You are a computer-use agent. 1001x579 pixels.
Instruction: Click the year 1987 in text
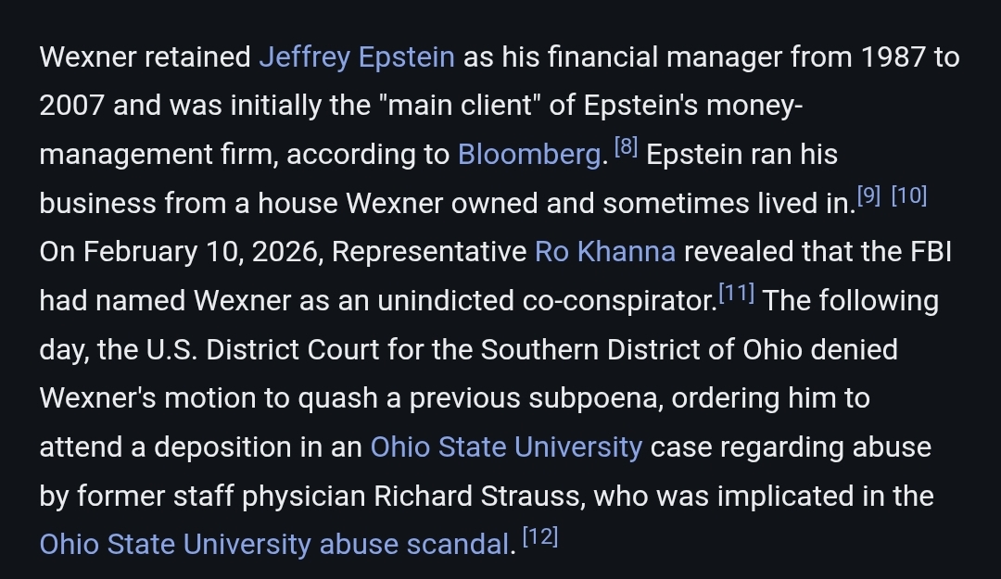(x=893, y=57)
